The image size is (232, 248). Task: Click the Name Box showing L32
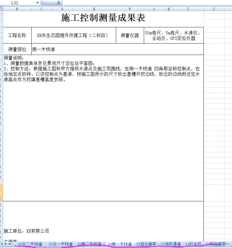(x=18, y=3)
